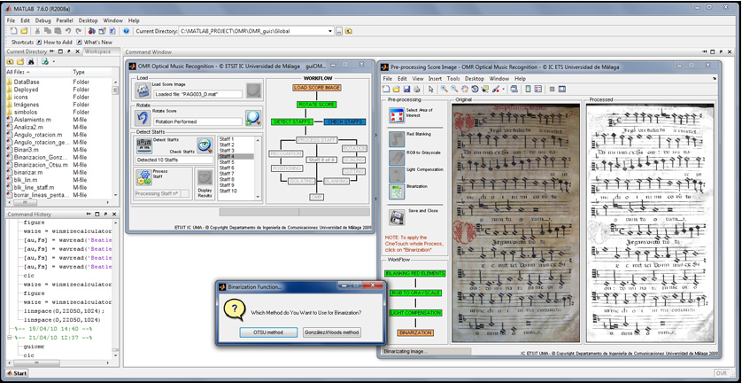Open the Parallel menu in MATLAB
The image size is (742, 383).
65,20
